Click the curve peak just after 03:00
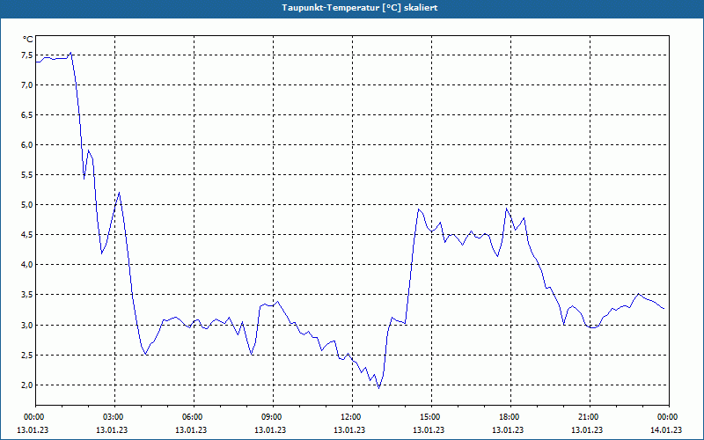This screenshot has height=440, width=704. 119,192
